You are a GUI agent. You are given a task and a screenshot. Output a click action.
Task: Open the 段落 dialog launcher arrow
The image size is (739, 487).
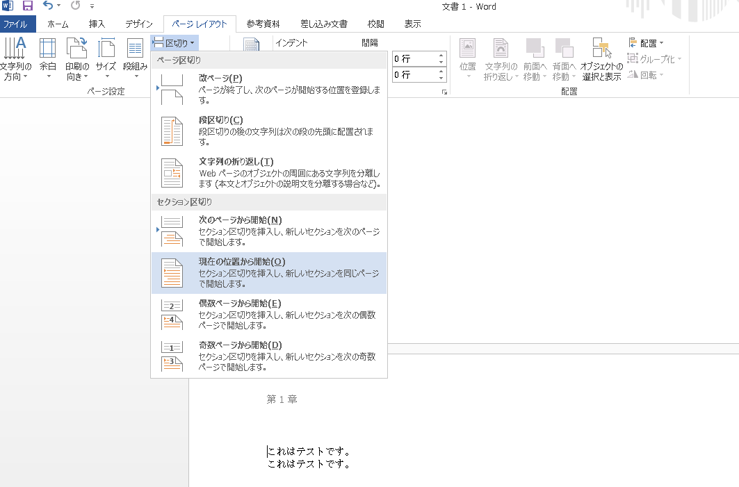[x=446, y=91]
